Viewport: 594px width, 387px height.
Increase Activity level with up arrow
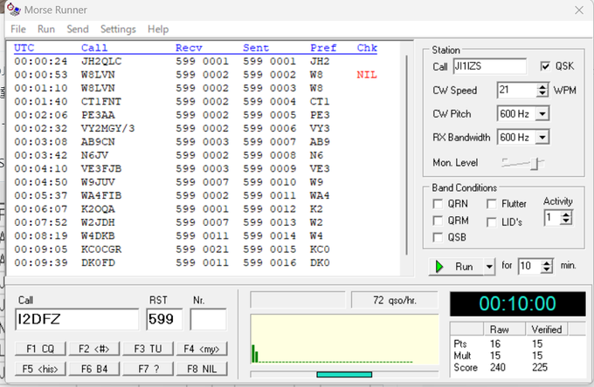point(566,214)
